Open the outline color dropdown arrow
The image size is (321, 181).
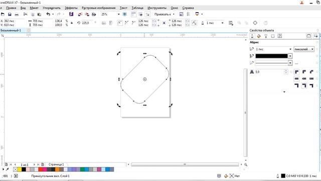[290, 56]
